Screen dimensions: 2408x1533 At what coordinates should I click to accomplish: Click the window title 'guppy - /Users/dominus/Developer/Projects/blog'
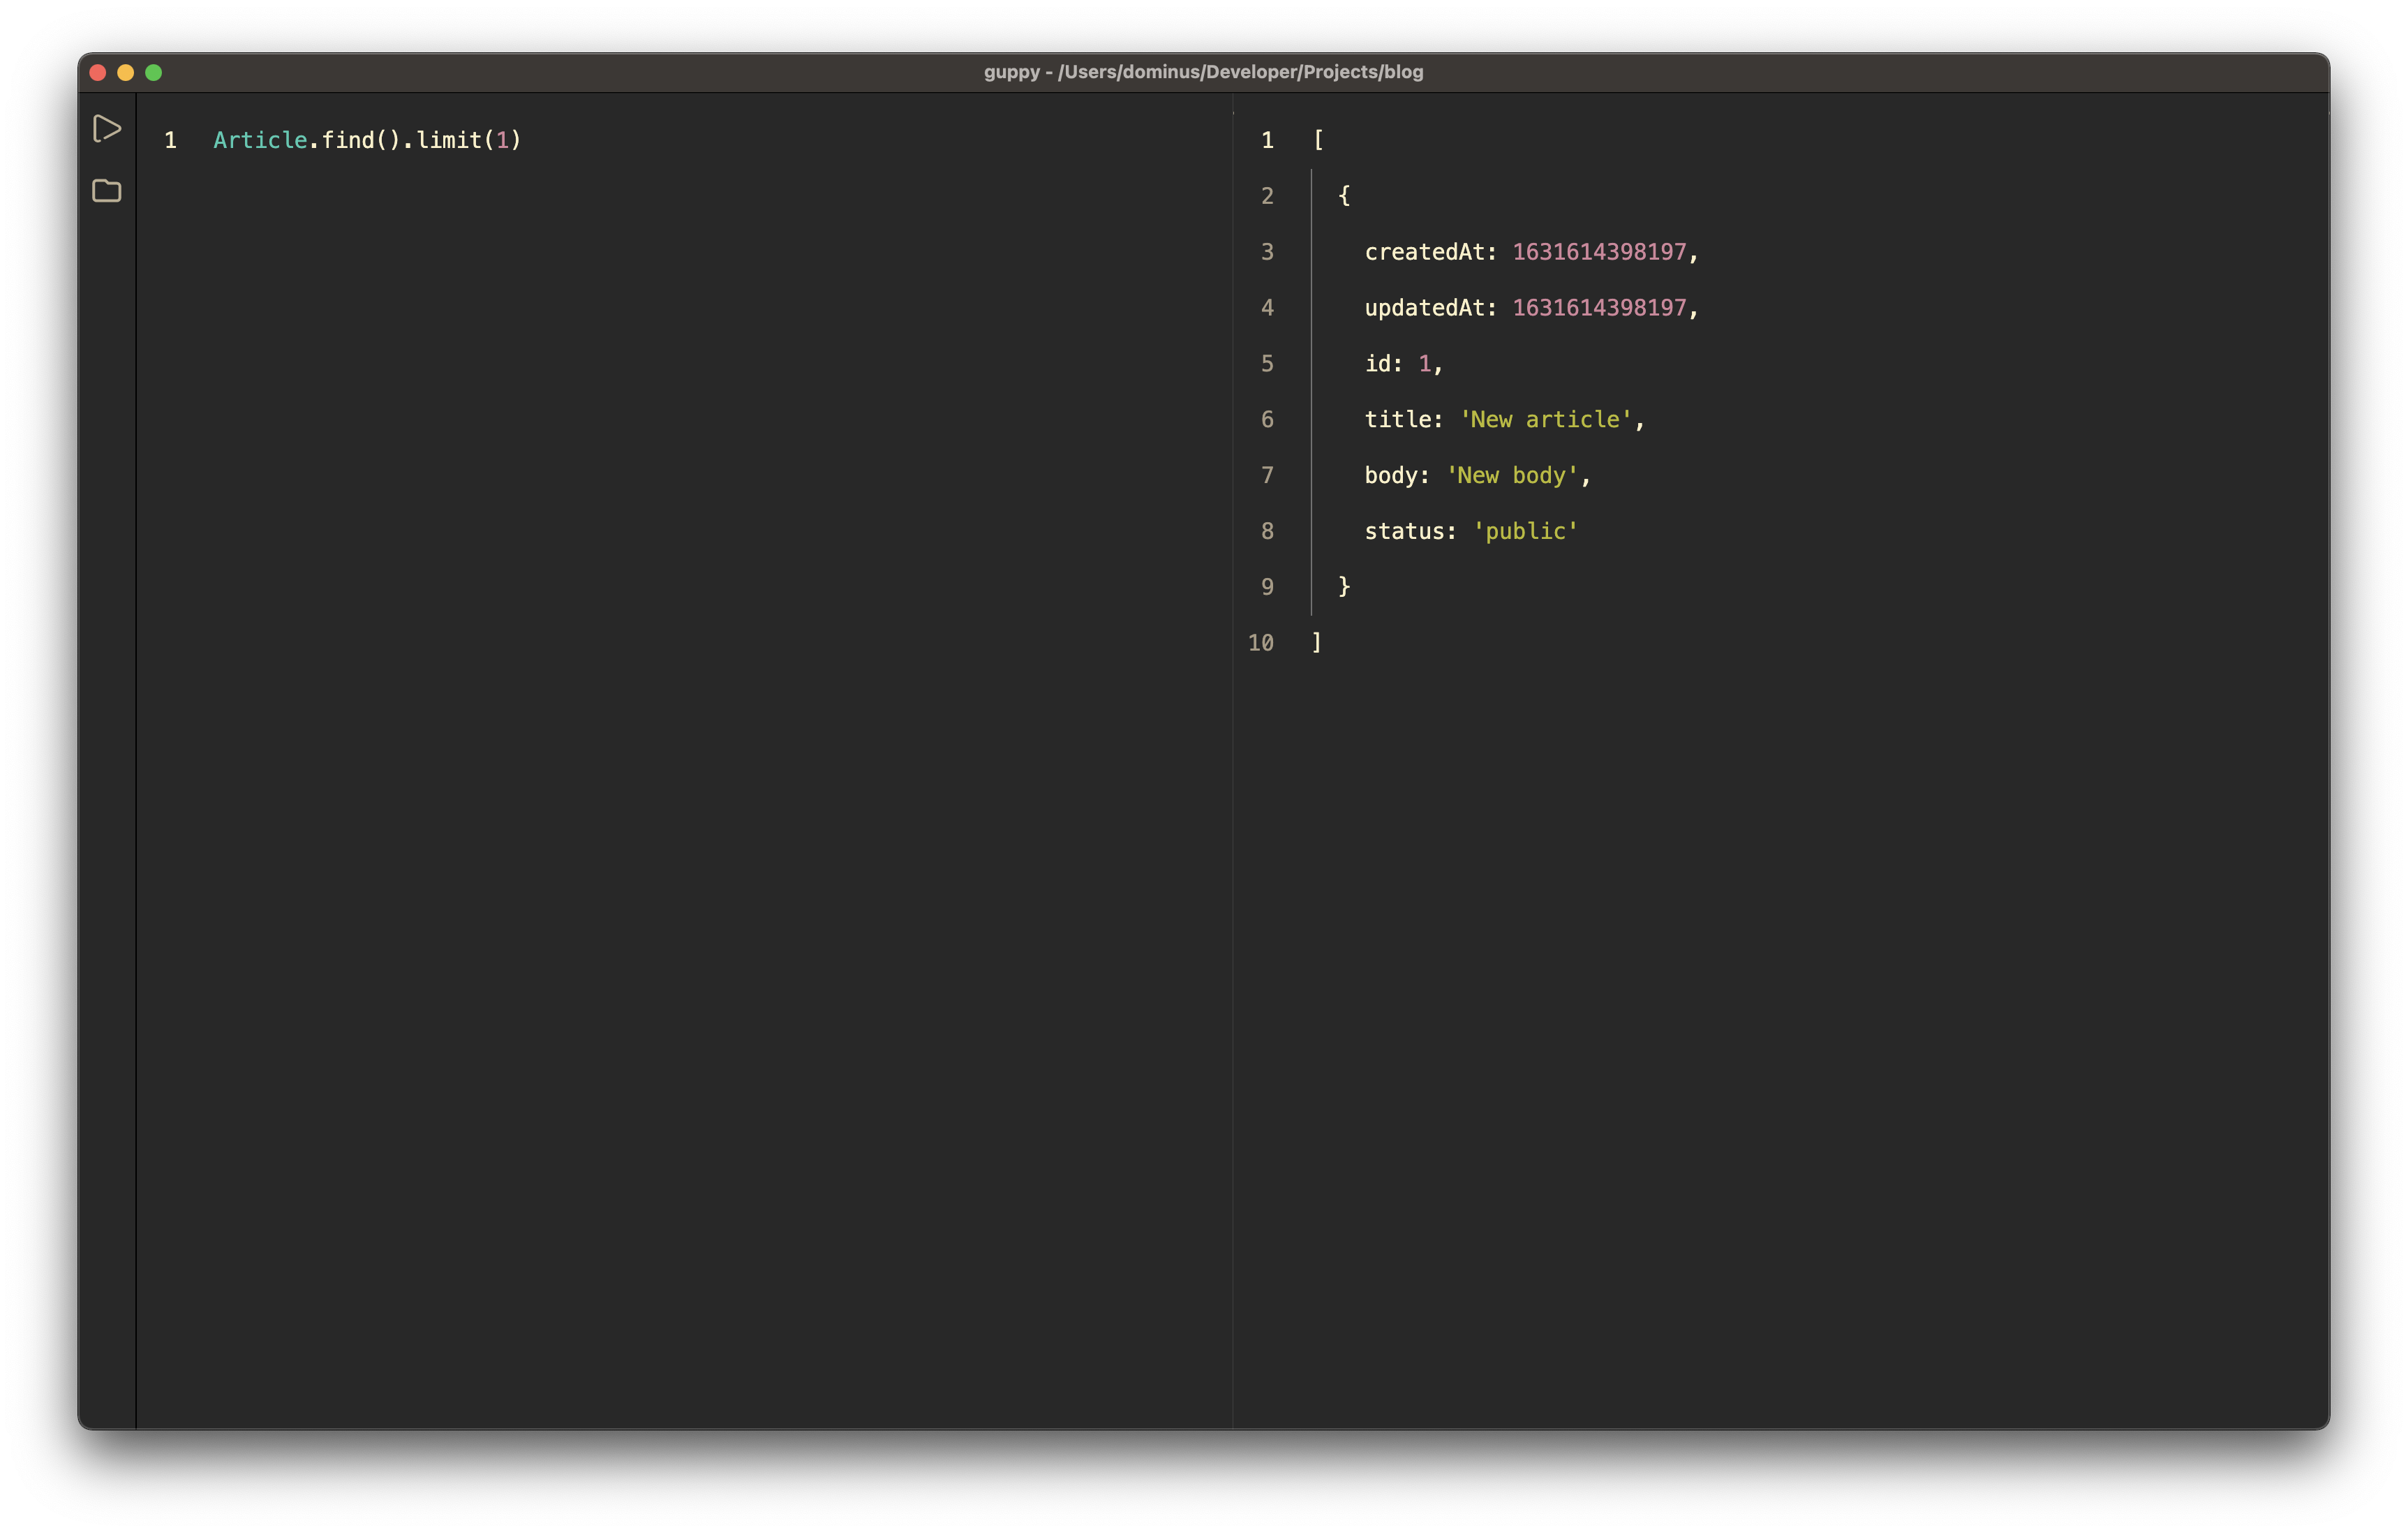[1203, 72]
